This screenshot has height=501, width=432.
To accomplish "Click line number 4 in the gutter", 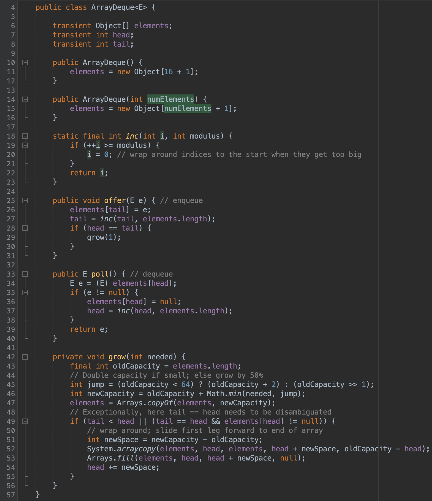I will click(x=13, y=7).
